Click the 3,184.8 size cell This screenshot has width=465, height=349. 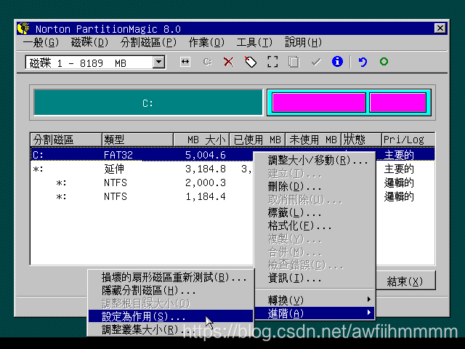tap(205, 169)
